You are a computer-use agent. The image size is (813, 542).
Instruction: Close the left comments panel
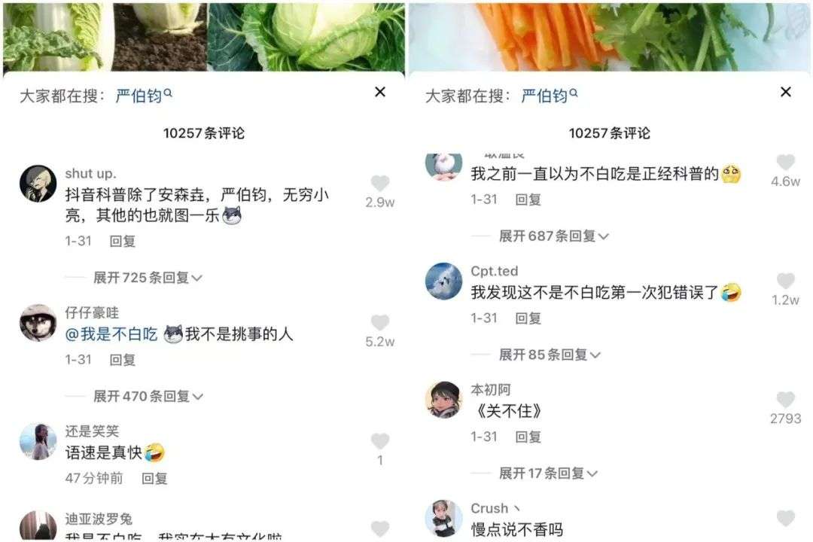click(x=380, y=92)
